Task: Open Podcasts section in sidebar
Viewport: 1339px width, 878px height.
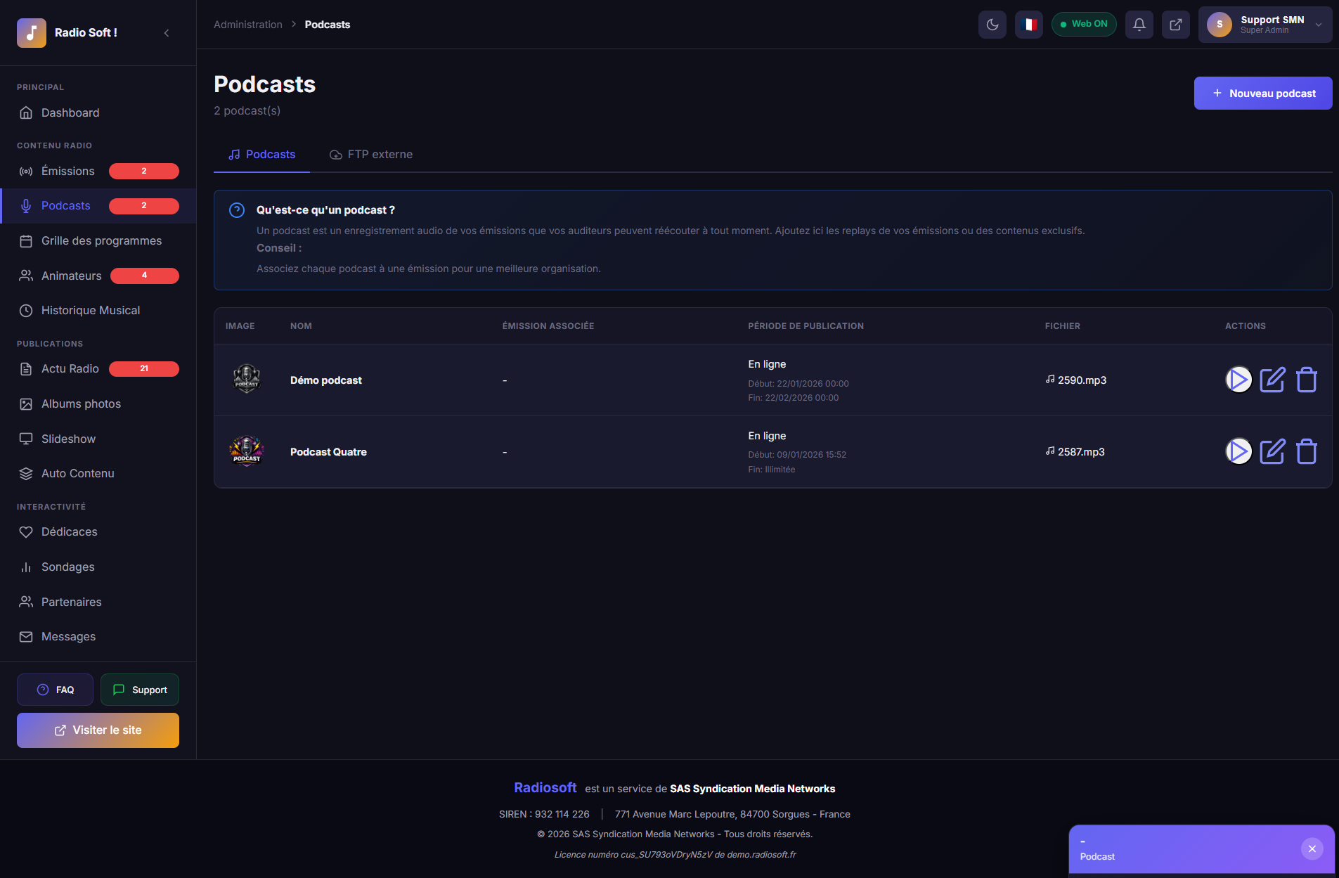Action: pos(65,205)
